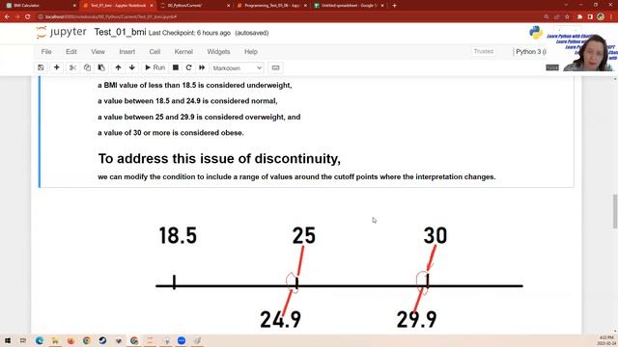The width and height of the screenshot is (618, 347).
Task: Click the Python logo icon
Action: (536, 33)
